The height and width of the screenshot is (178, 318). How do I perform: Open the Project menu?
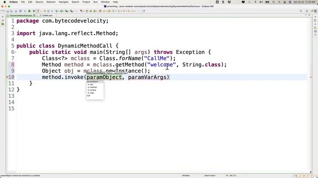coord(86,2)
